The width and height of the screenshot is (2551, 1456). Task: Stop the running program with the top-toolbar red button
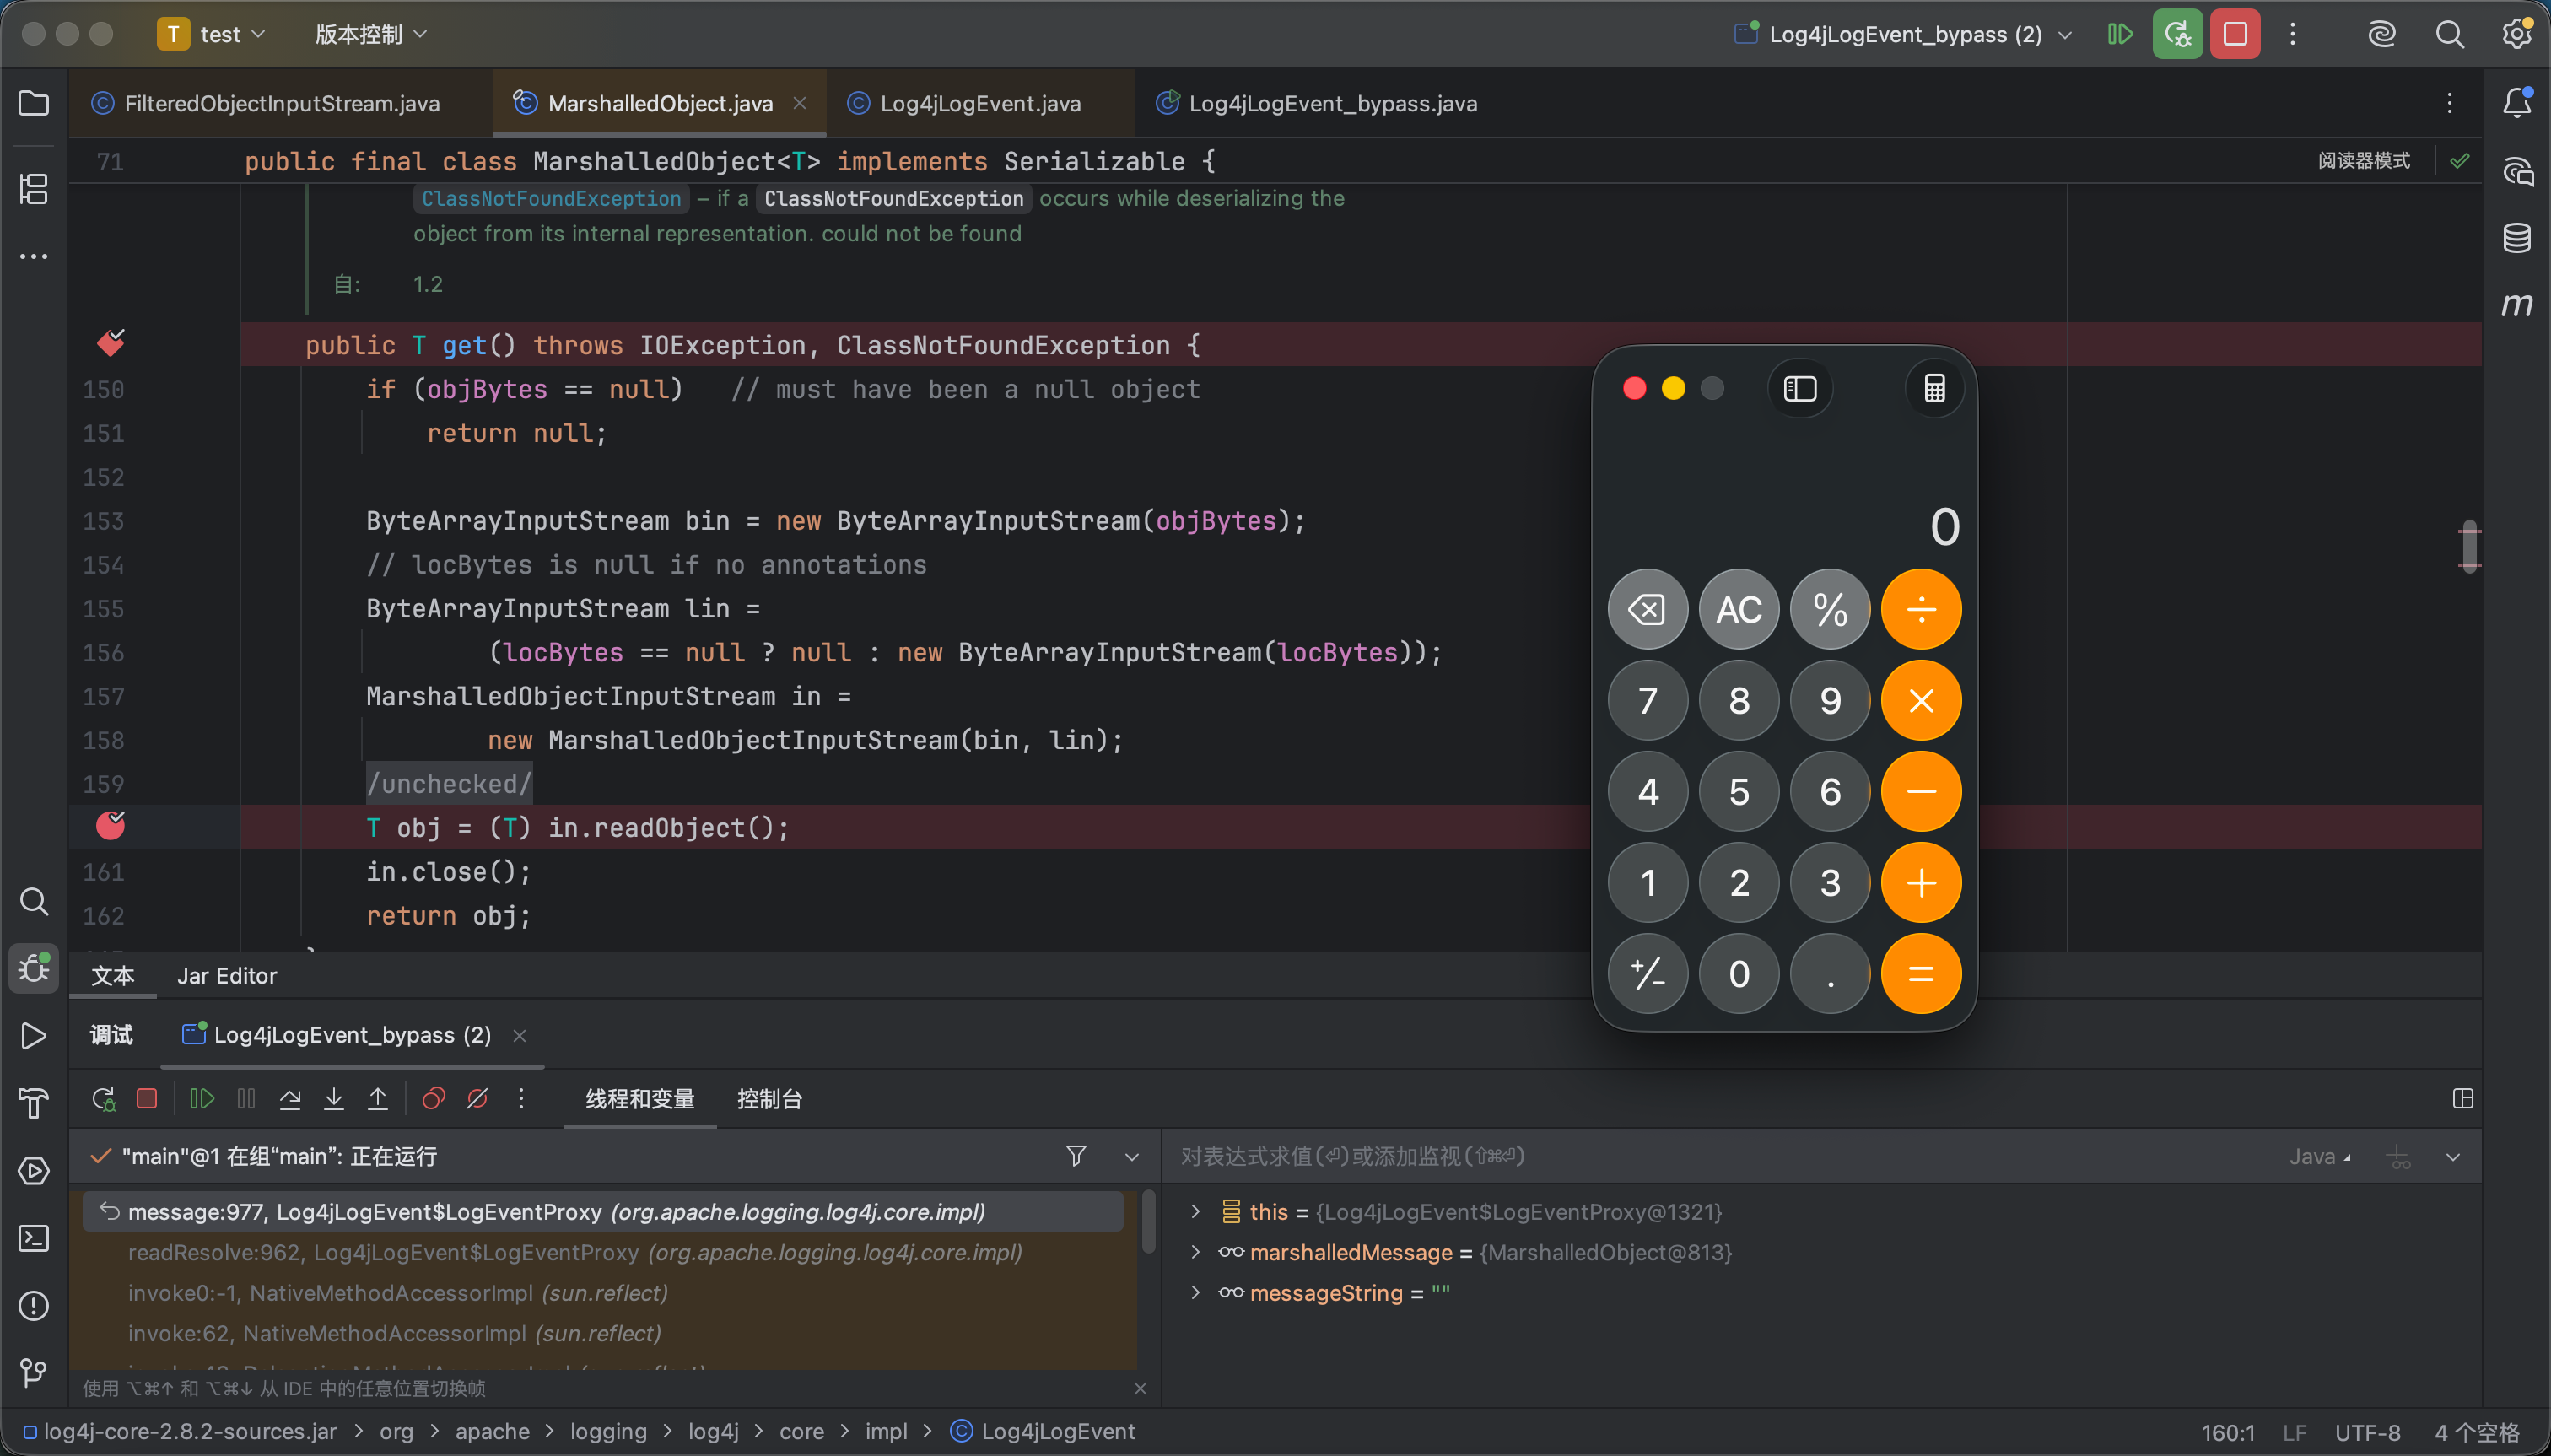2235,35
